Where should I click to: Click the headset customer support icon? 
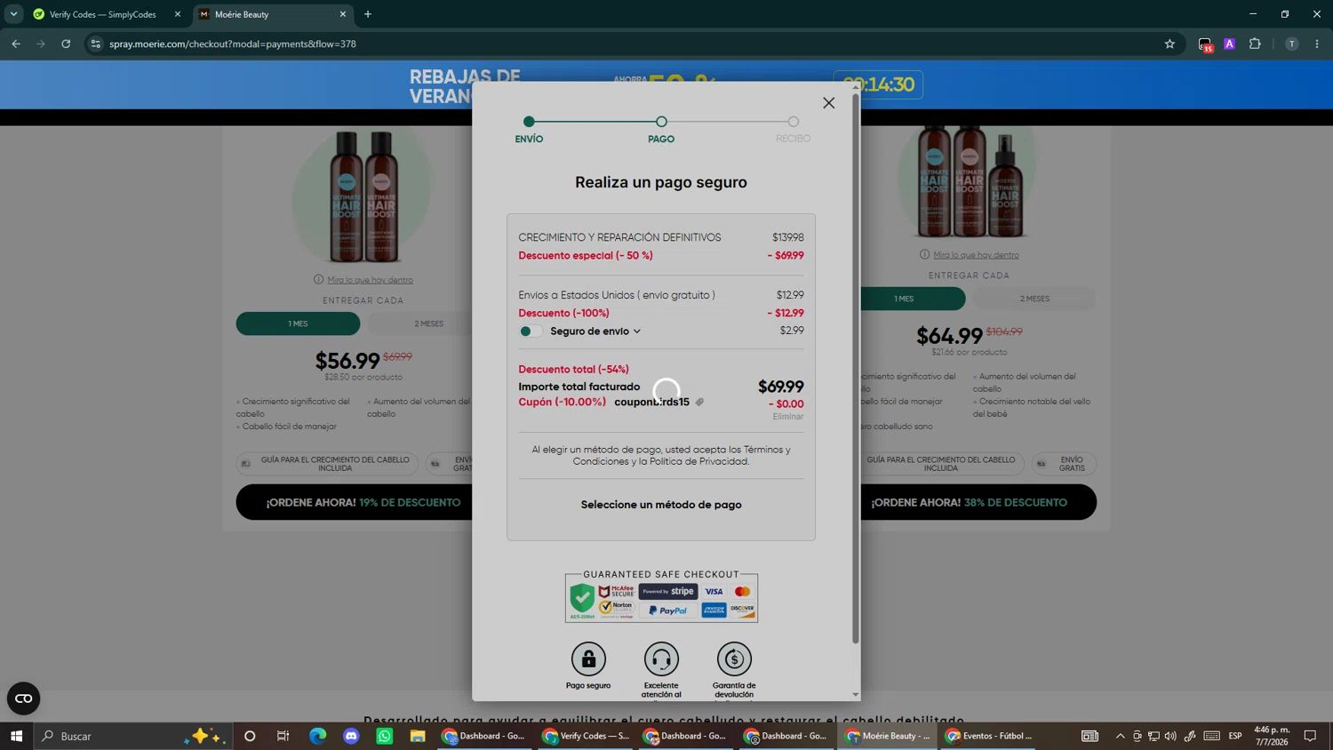coord(661,659)
